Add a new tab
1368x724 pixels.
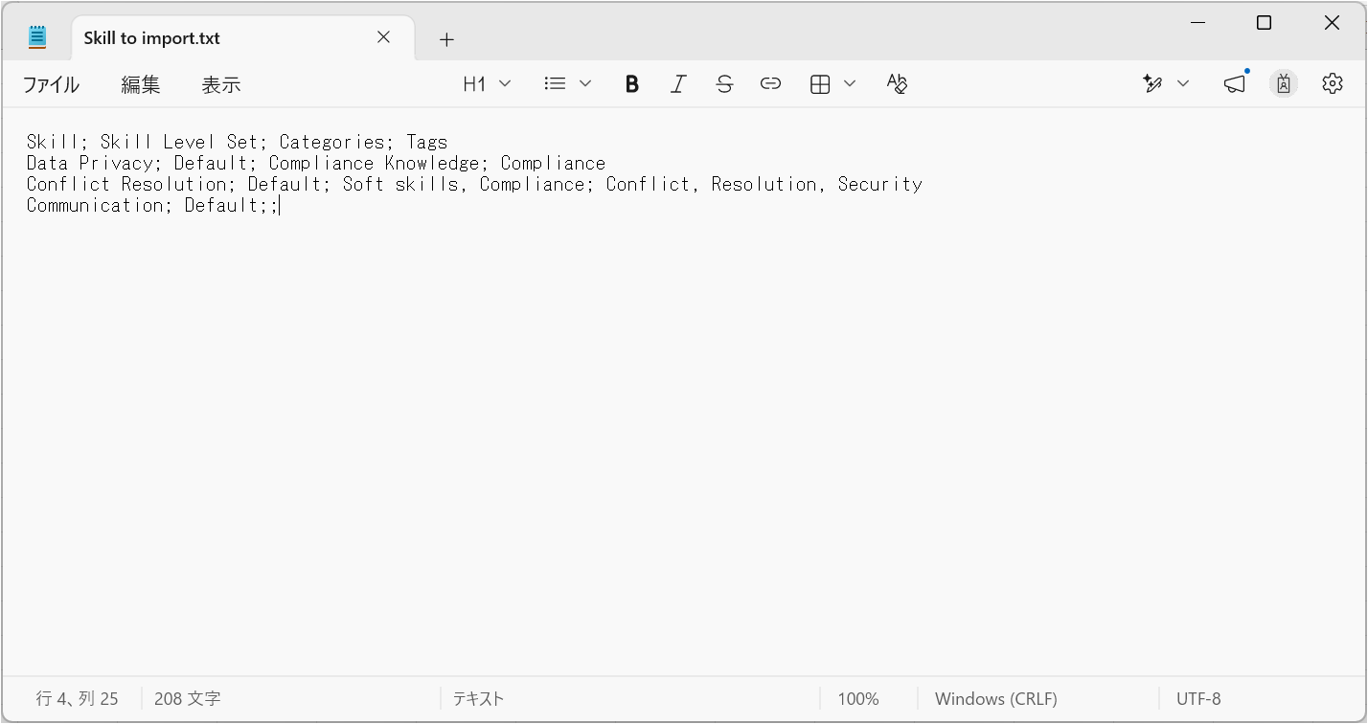pos(446,39)
